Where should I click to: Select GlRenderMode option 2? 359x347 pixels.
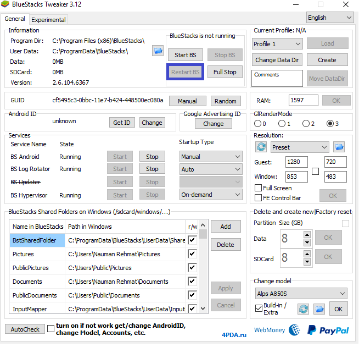[x=307, y=124]
